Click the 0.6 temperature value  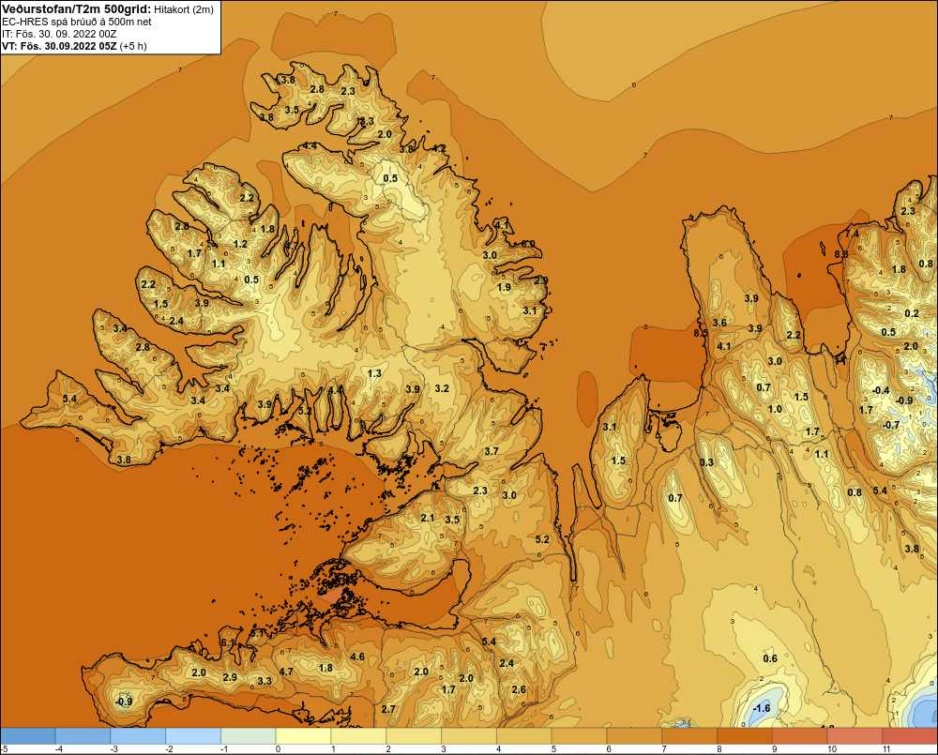pos(770,658)
